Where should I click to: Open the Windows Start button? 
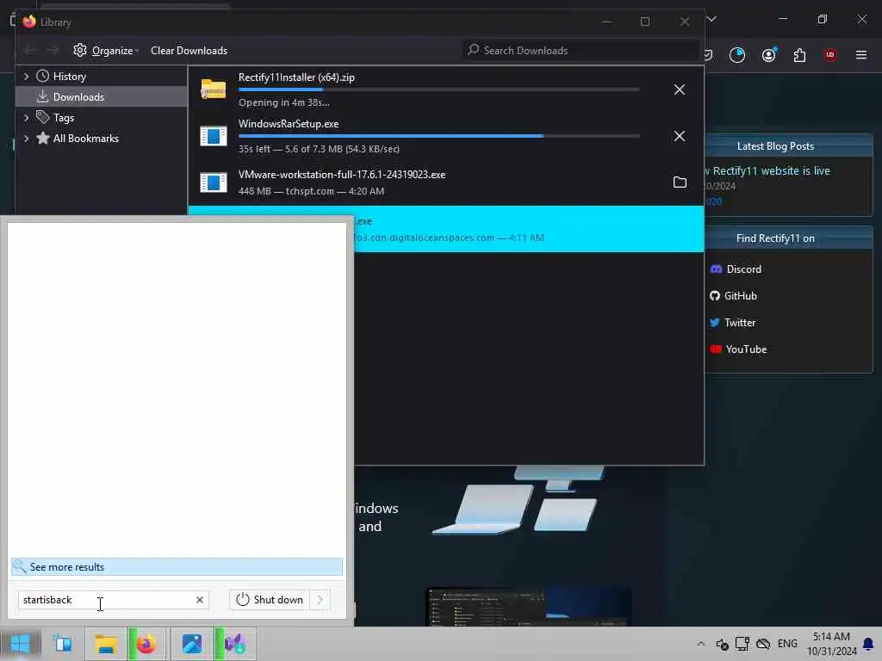pyautogui.click(x=21, y=644)
